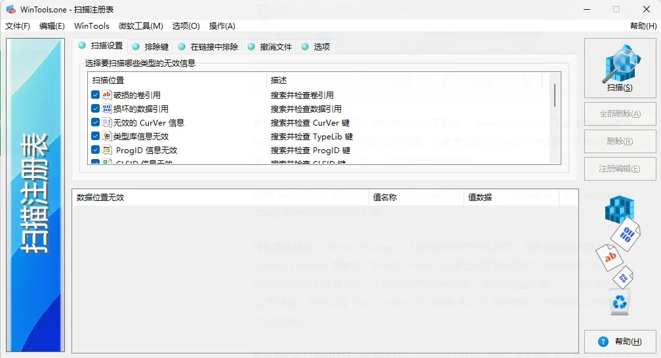The image size is (661, 358).
Task: Select the description 搜索并检查 ProgID 键
Action: pyautogui.click(x=310, y=150)
